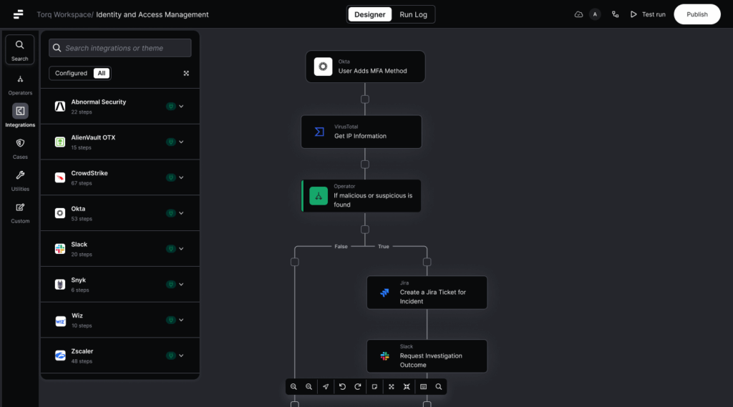Open the Operators sidebar section
Viewport: 733px width, 407px height.
(20, 84)
